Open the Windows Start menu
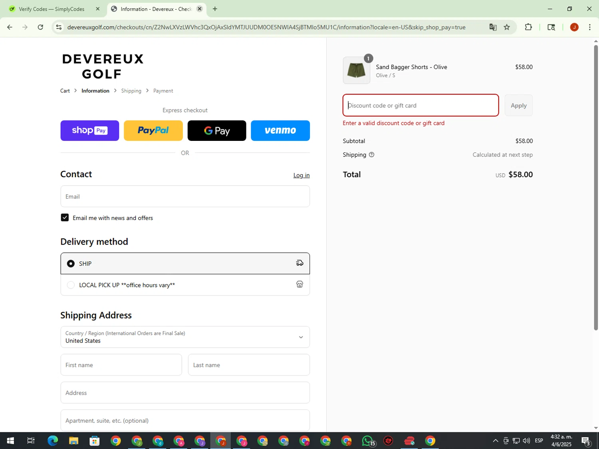Image resolution: width=599 pixels, height=449 pixels. pos(10,441)
